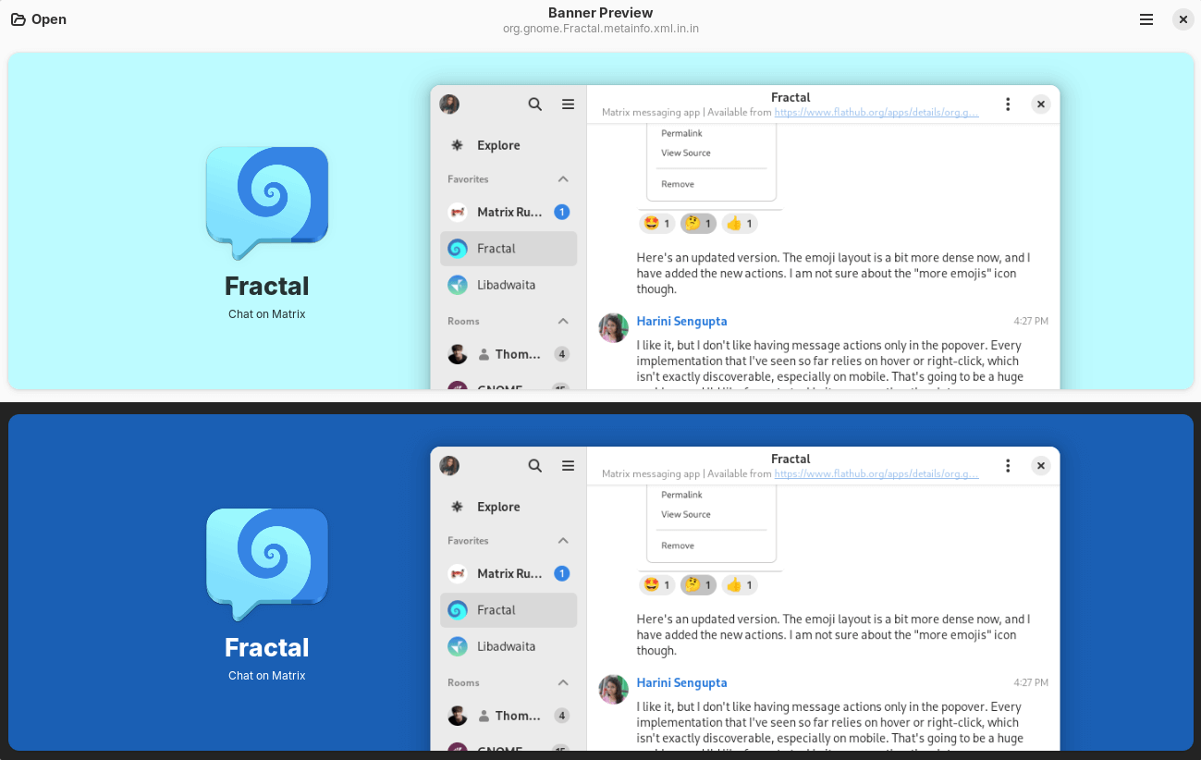Click the Explore label in the light banner sidebar
This screenshot has height=760, width=1201.
point(498,145)
